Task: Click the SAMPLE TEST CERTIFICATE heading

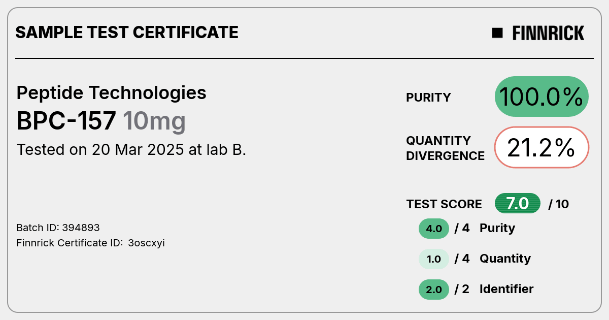Action: point(127,33)
